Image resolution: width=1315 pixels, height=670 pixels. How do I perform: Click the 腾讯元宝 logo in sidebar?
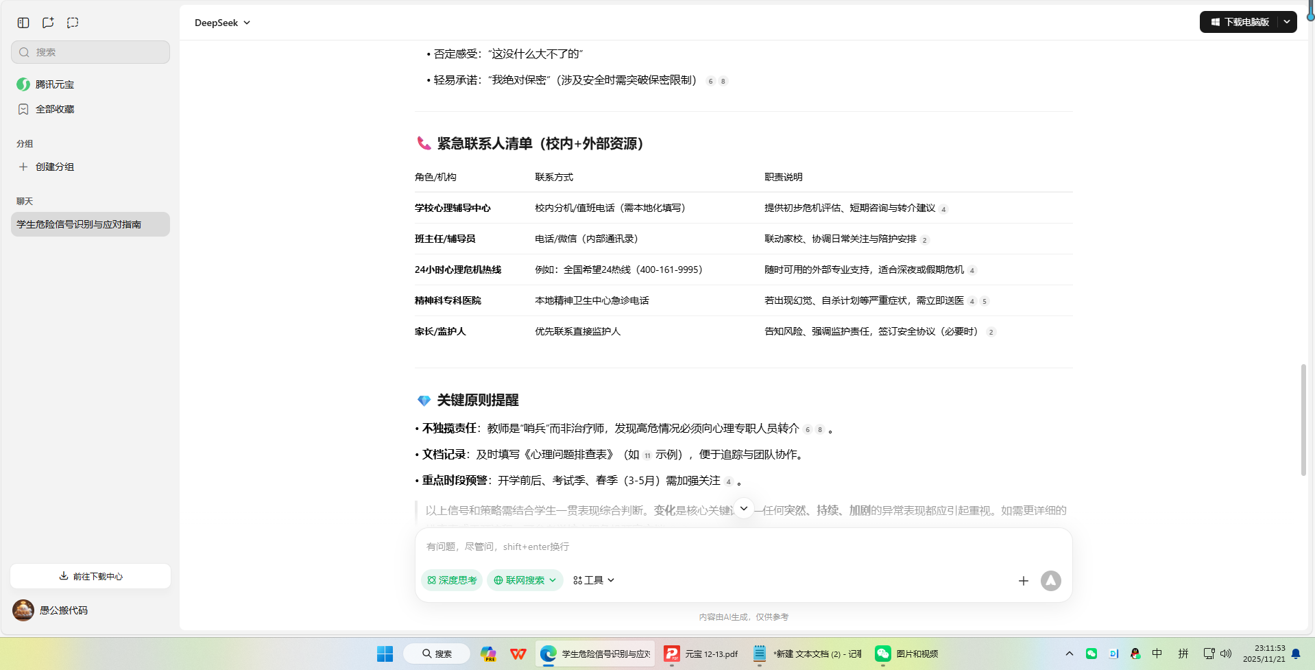[x=23, y=84]
